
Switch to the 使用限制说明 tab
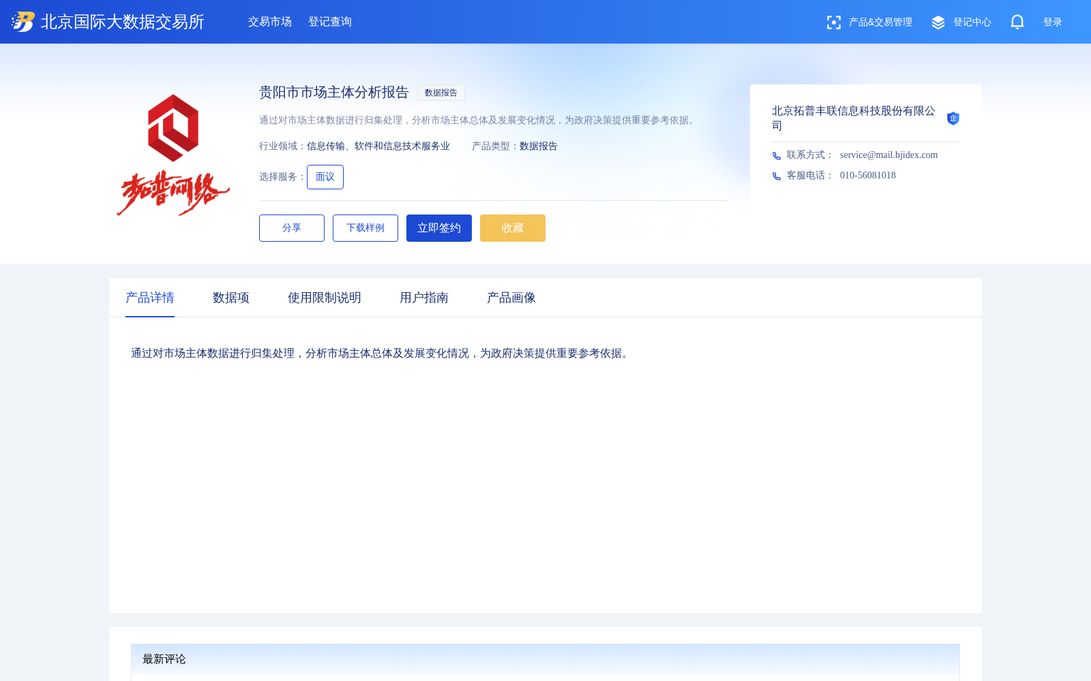tap(325, 298)
